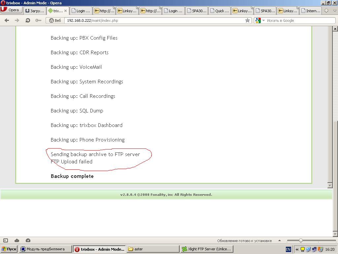Click the Backing up: CDR Reports line
Image resolution: width=338 pixels, height=254 pixels.
pyautogui.click(x=80, y=53)
